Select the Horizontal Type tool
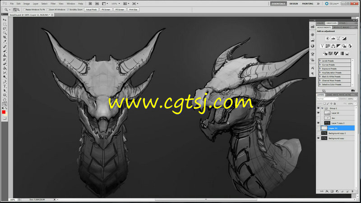 point(5,86)
